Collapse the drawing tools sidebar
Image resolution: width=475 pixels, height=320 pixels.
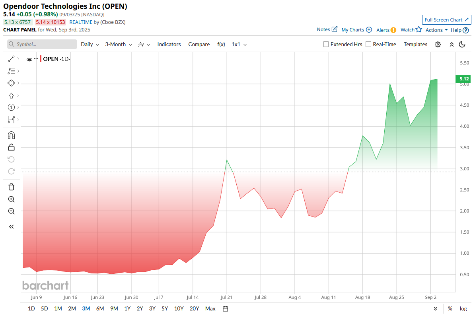tap(11, 227)
